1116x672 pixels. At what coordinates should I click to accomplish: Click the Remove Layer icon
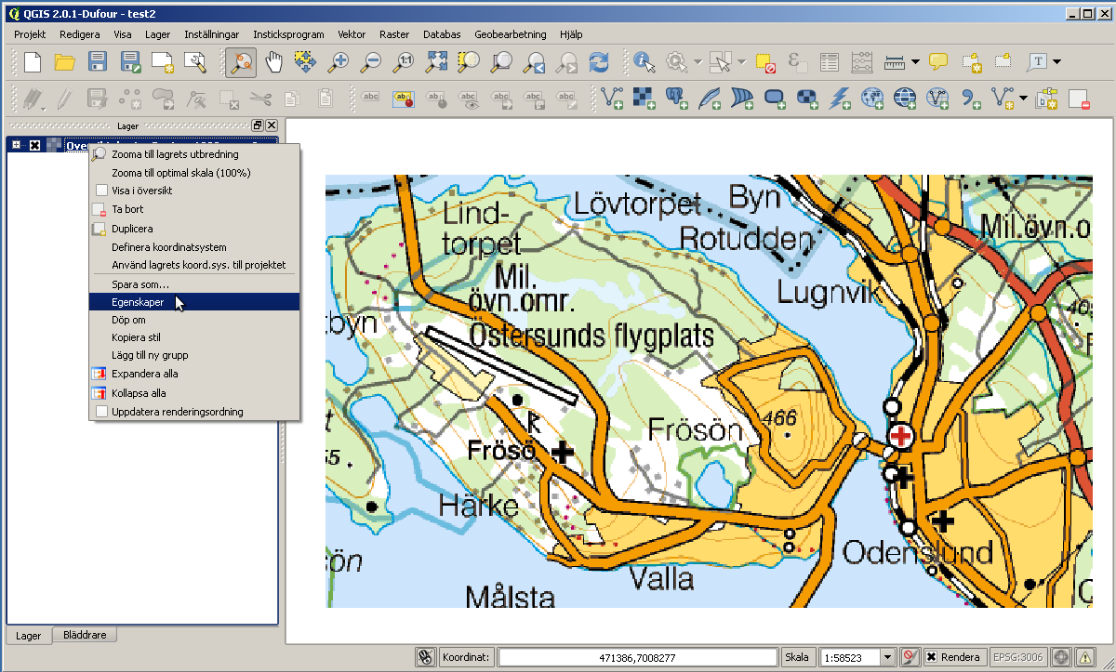[1079, 98]
